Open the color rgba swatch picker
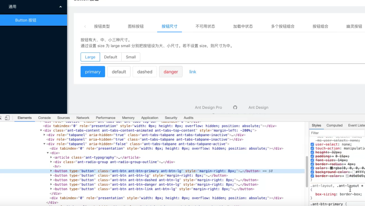This screenshot has height=206, width=365. pyautogui.click(x=331, y=168)
